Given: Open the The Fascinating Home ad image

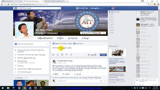Looking at the screenshot, I should [x=117, y=53].
